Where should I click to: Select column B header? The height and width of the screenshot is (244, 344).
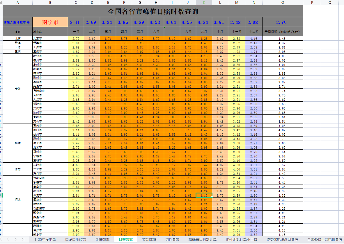click(50, 3)
